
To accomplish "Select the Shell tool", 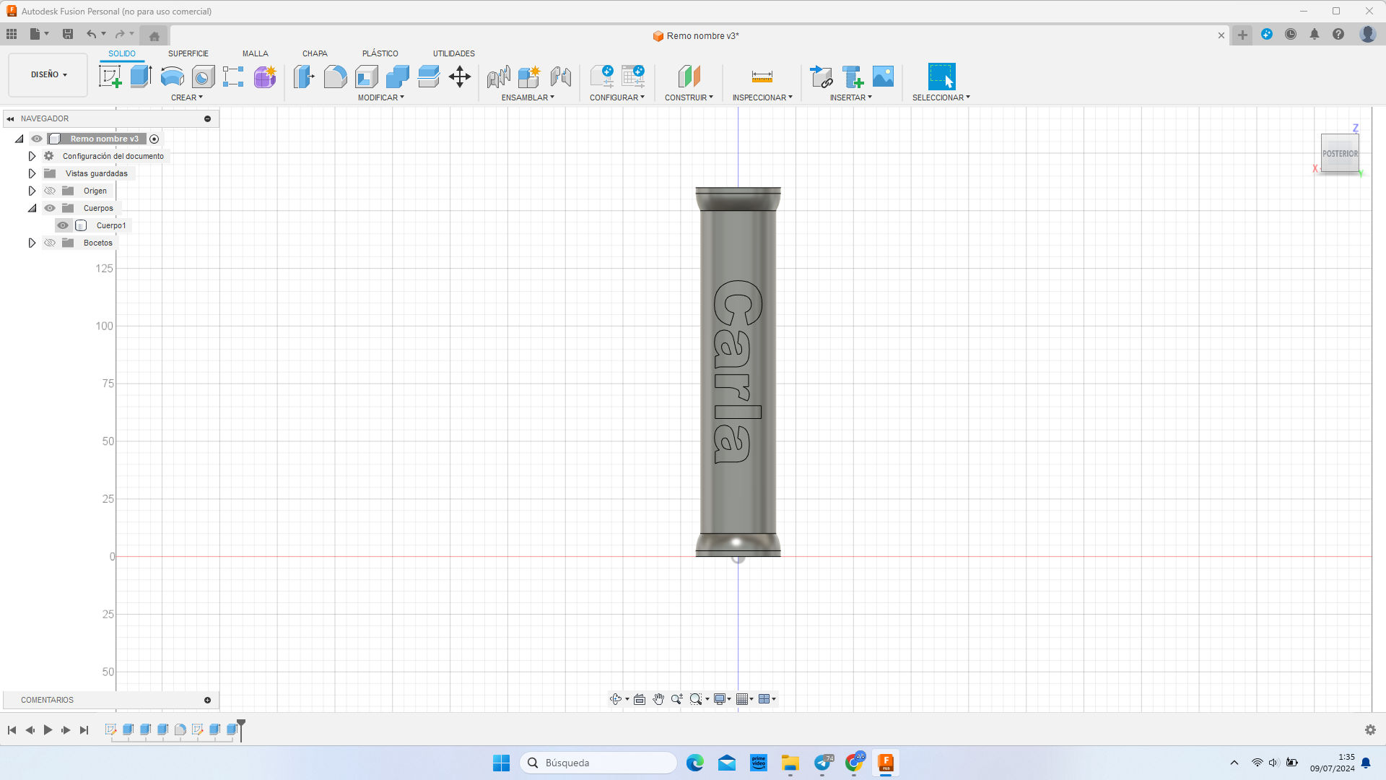I will click(367, 77).
